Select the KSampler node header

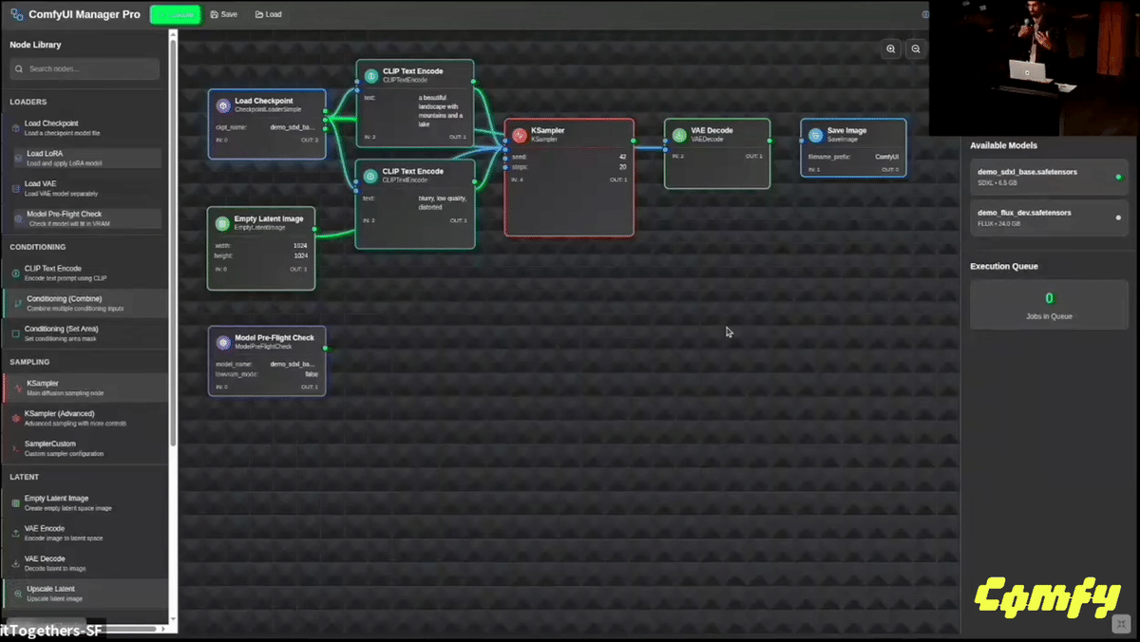(x=569, y=134)
